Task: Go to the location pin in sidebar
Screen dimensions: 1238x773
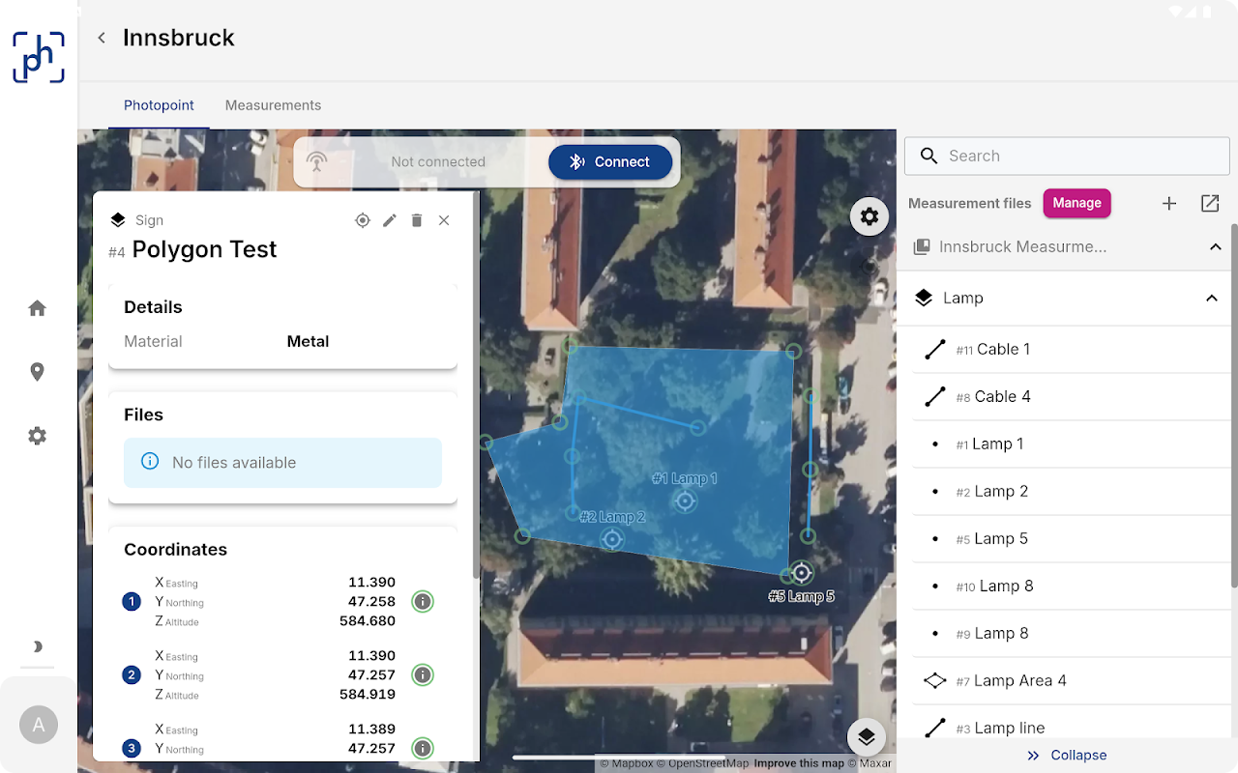Action: (x=38, y=372)
